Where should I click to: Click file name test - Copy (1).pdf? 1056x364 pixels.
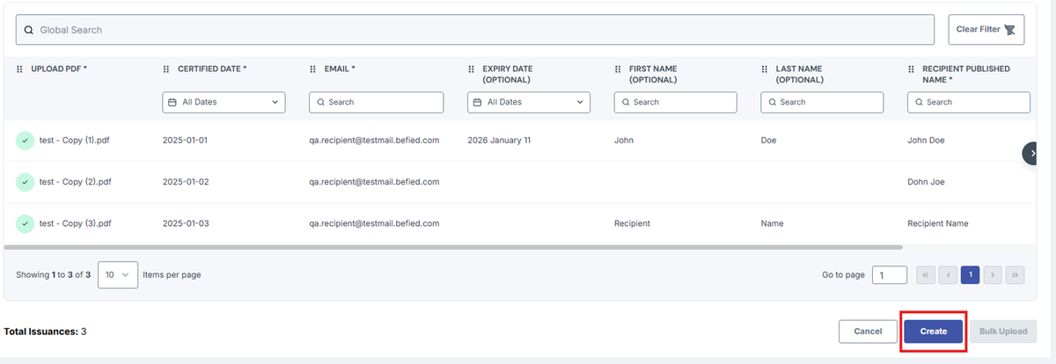(x=76, y=140)
